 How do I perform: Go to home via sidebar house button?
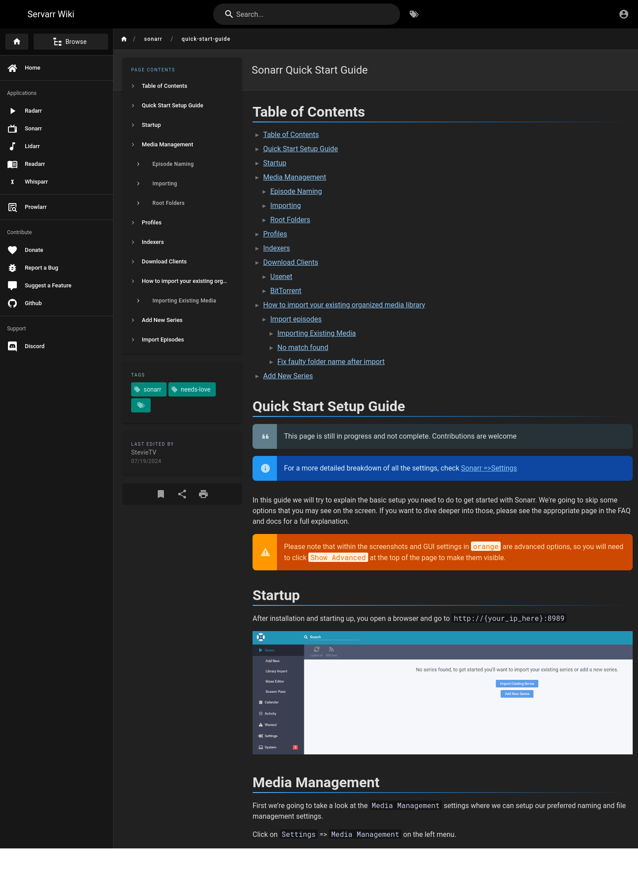[x=17, y=42]
